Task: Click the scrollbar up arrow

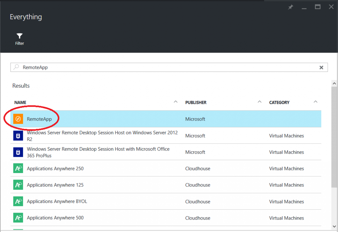Action: pos(334,83)
